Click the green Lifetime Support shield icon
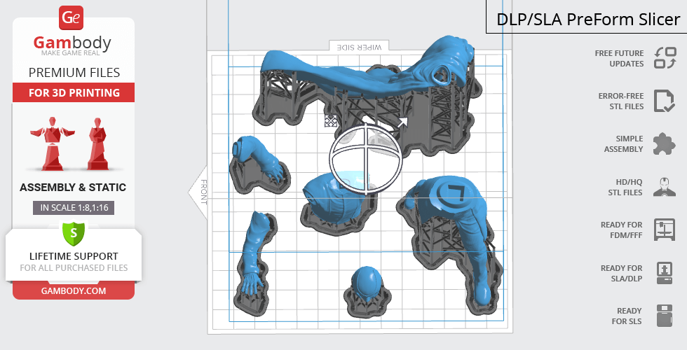This screenshot has width=687, height=350. [x=74, y=232]
